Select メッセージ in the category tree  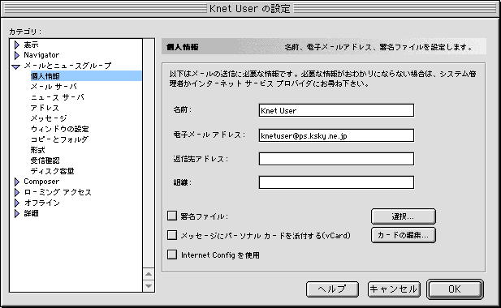coord(49,118)
